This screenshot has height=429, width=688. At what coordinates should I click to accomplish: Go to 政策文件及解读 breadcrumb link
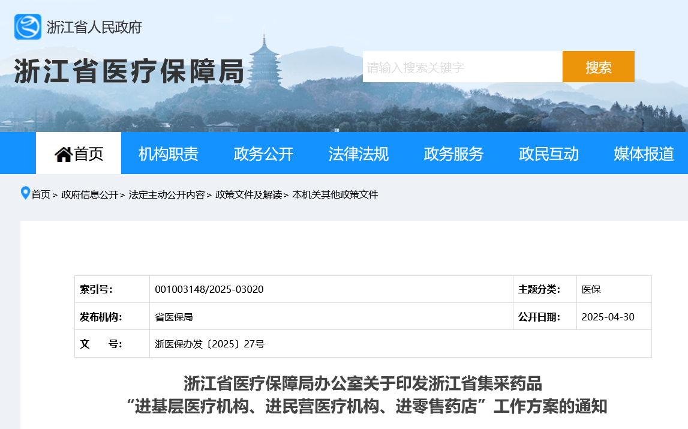point(249,194)
